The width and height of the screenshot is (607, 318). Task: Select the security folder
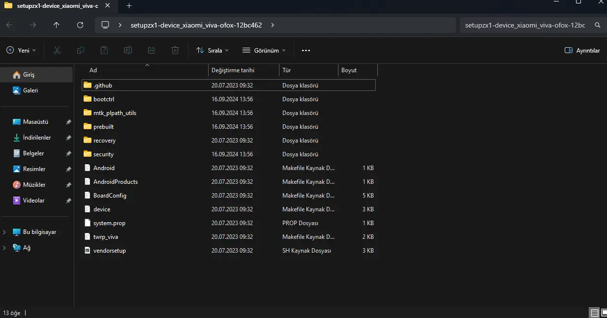point(229,154)
